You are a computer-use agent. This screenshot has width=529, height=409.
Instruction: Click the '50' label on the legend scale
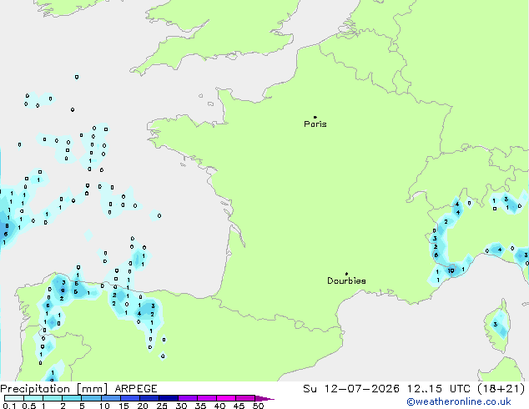point(258,406)
